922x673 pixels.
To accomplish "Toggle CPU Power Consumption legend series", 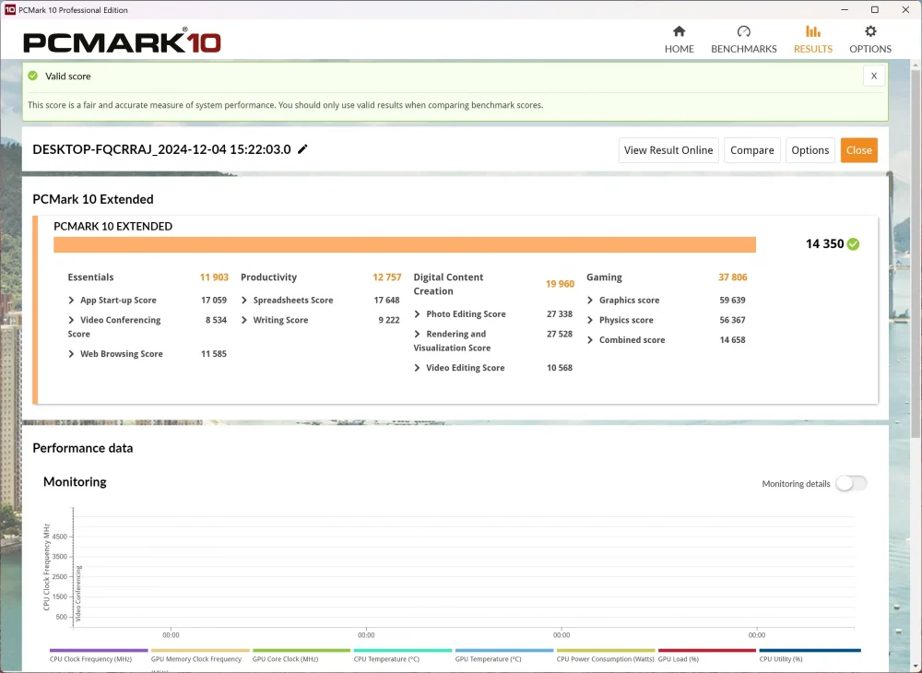I will pyautogui.click(x=606, y=655).
